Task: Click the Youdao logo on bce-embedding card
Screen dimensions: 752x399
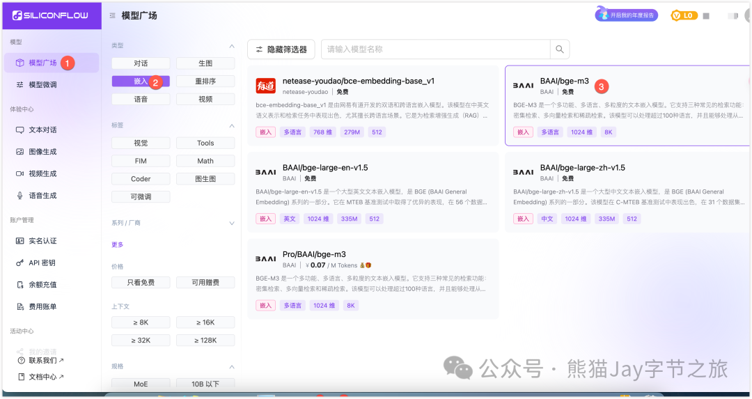Action: (266, 86)
